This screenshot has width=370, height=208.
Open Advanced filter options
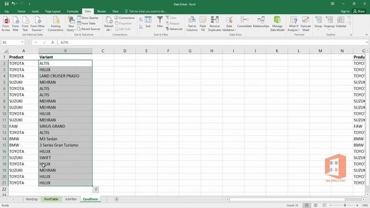(174, 29)
